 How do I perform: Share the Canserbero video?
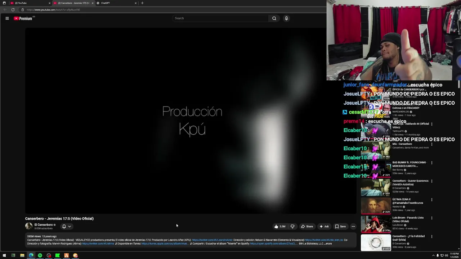[x=307, y=227]
